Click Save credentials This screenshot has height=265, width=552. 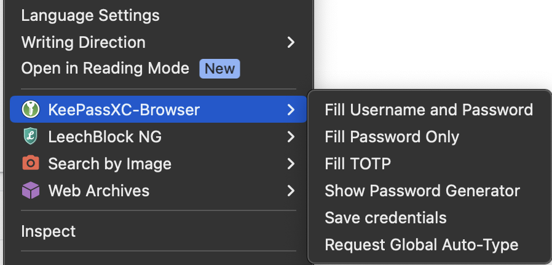pos(385,218)
